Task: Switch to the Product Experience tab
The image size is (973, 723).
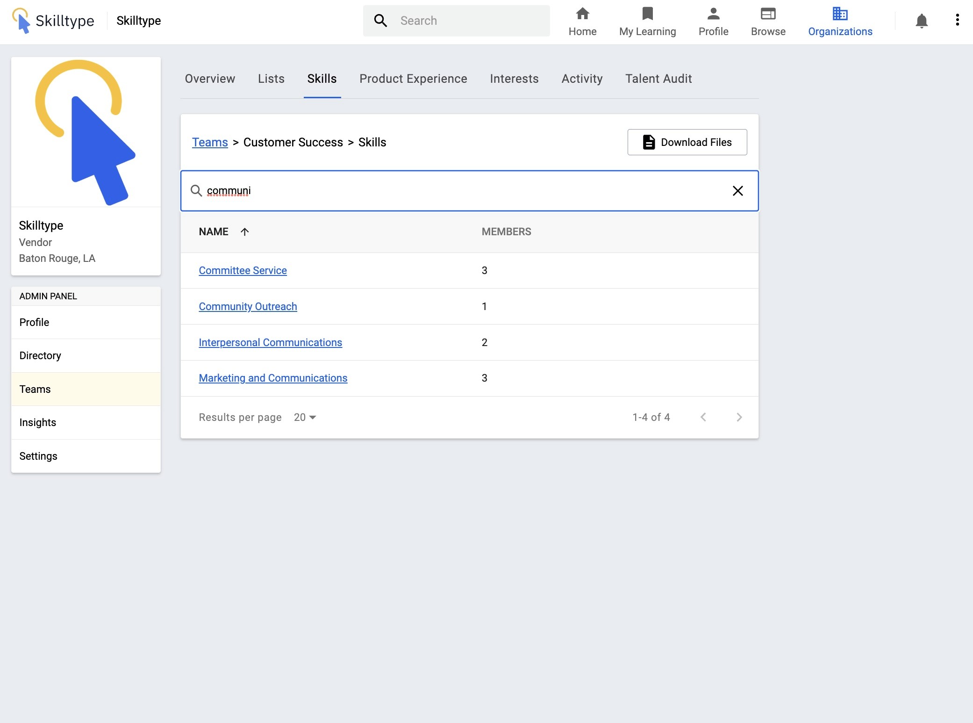Action: [413, 79]
